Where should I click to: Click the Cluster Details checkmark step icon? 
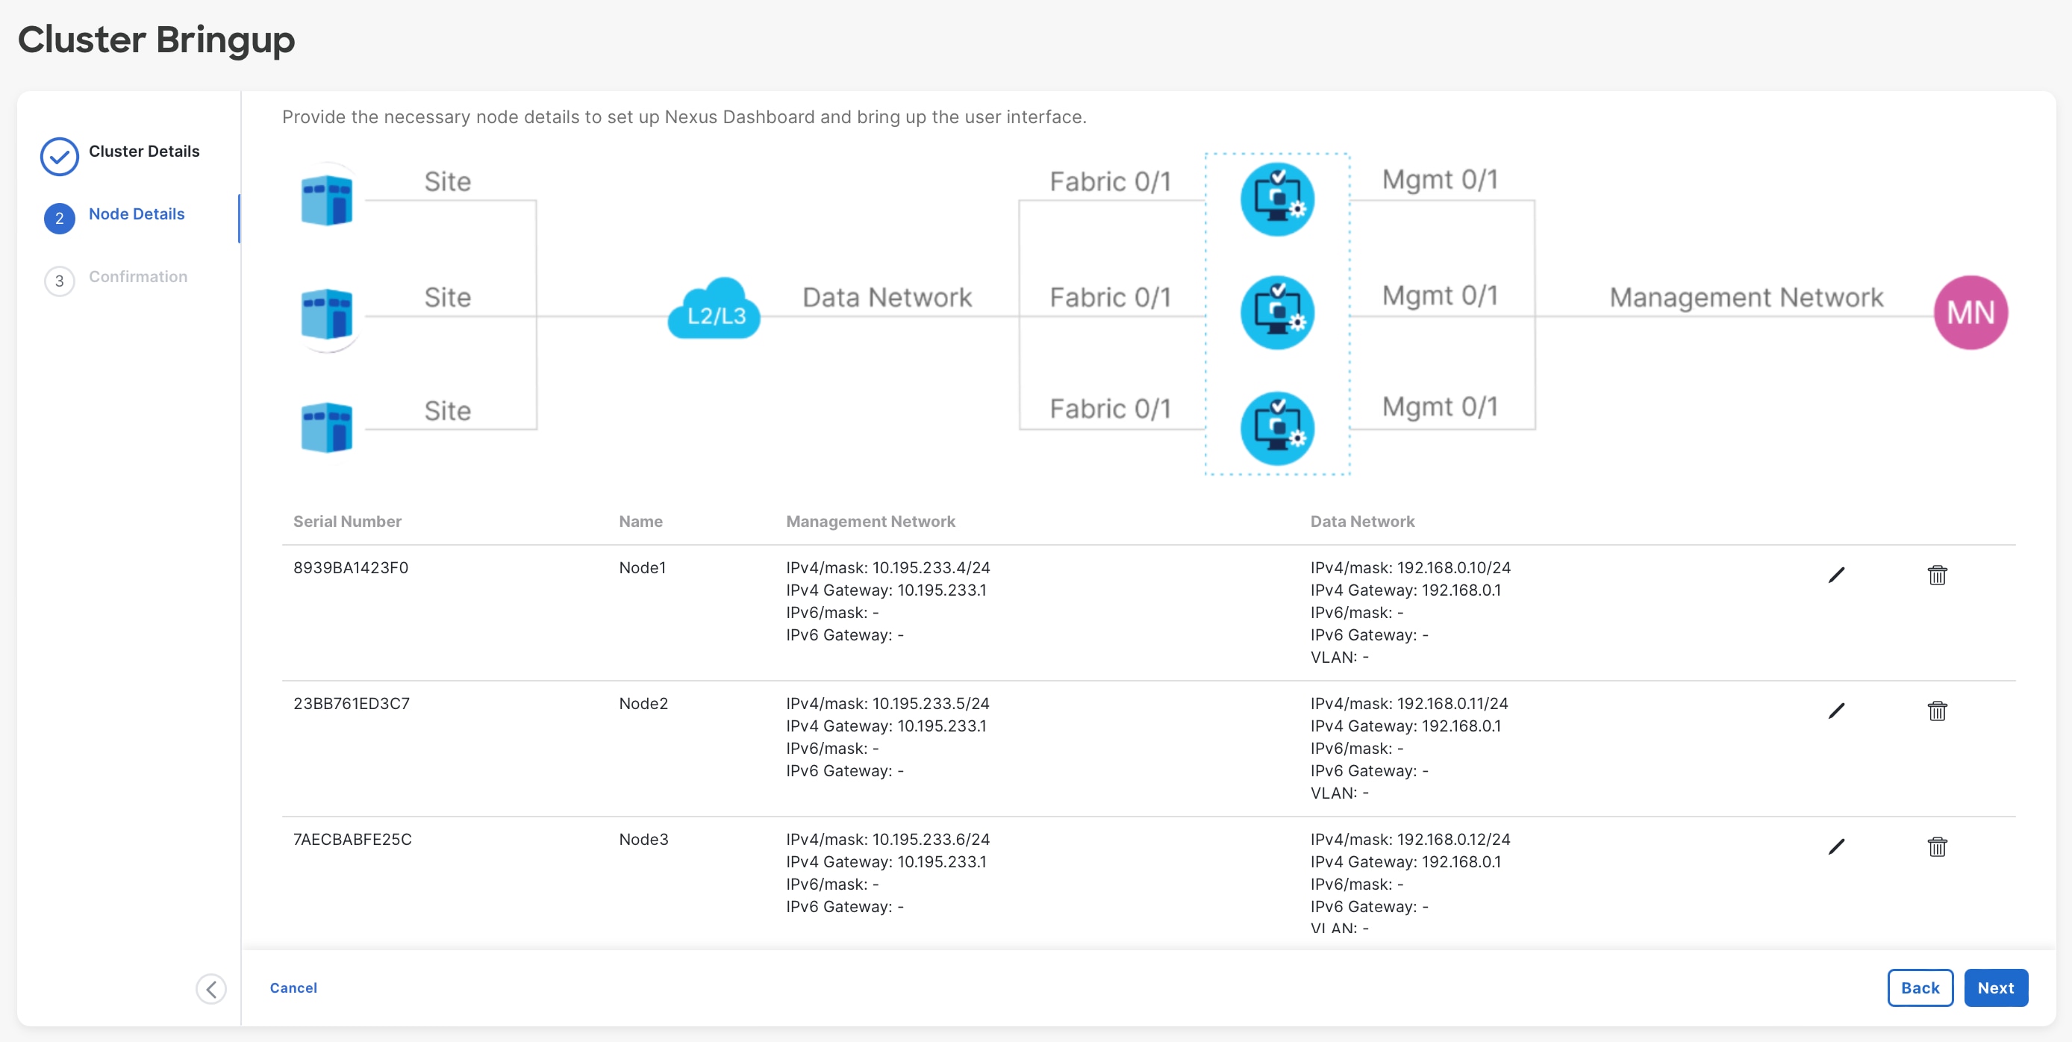(x=60, y=156)
